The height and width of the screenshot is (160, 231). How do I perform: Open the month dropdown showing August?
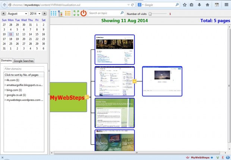tap(17, 13)
